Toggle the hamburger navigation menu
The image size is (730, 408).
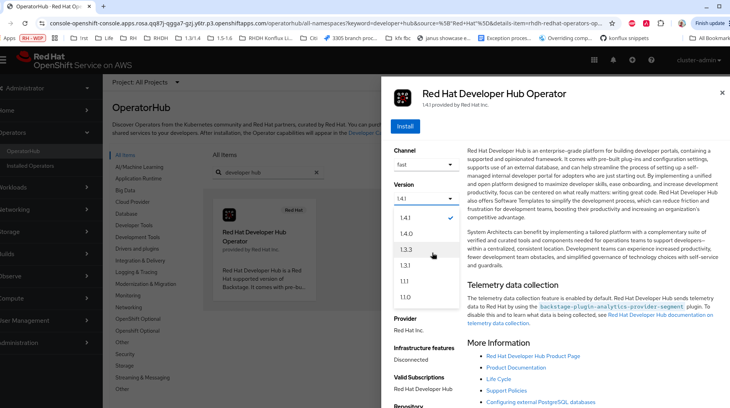[3, 60]
